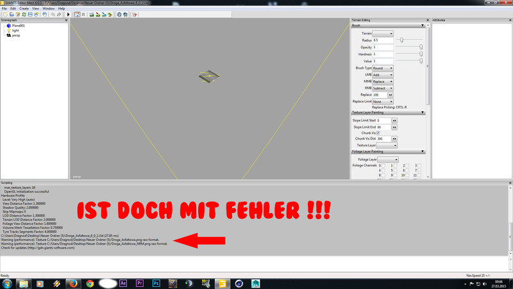The height and width of the screenshot is (289, 513).
Task: Click the Open file folder icon
Action: pyautogui.click(x=12, y=14)
